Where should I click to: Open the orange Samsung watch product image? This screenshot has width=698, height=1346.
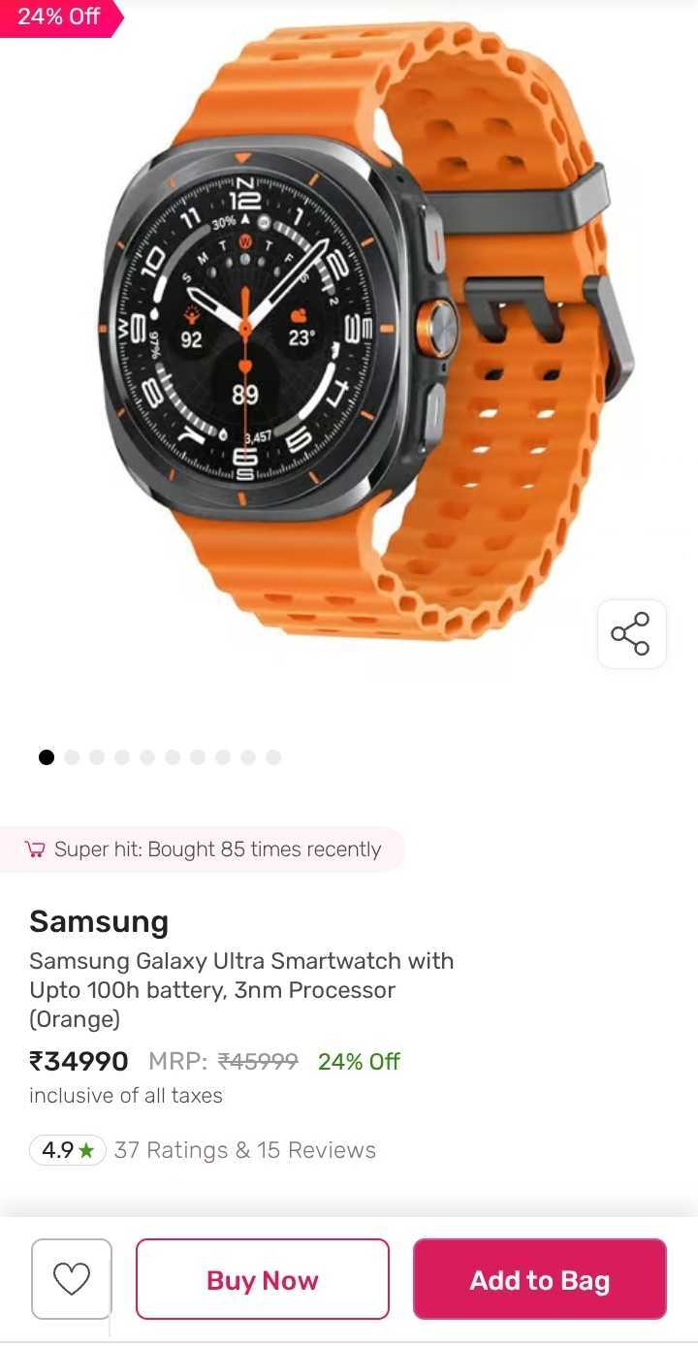pyautogui.click(x=366, y=330)
